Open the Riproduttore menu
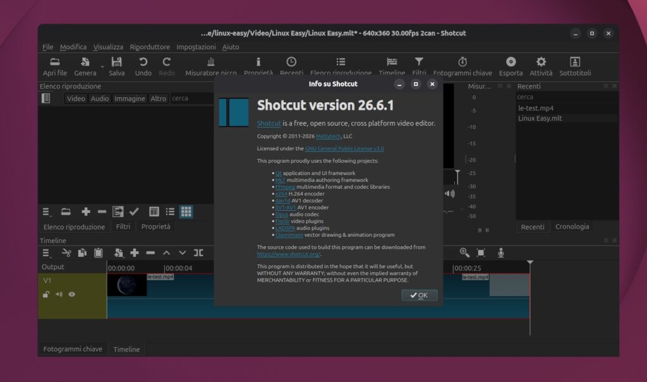Screen dimensions: 647x382 click(x=150, y=47)
